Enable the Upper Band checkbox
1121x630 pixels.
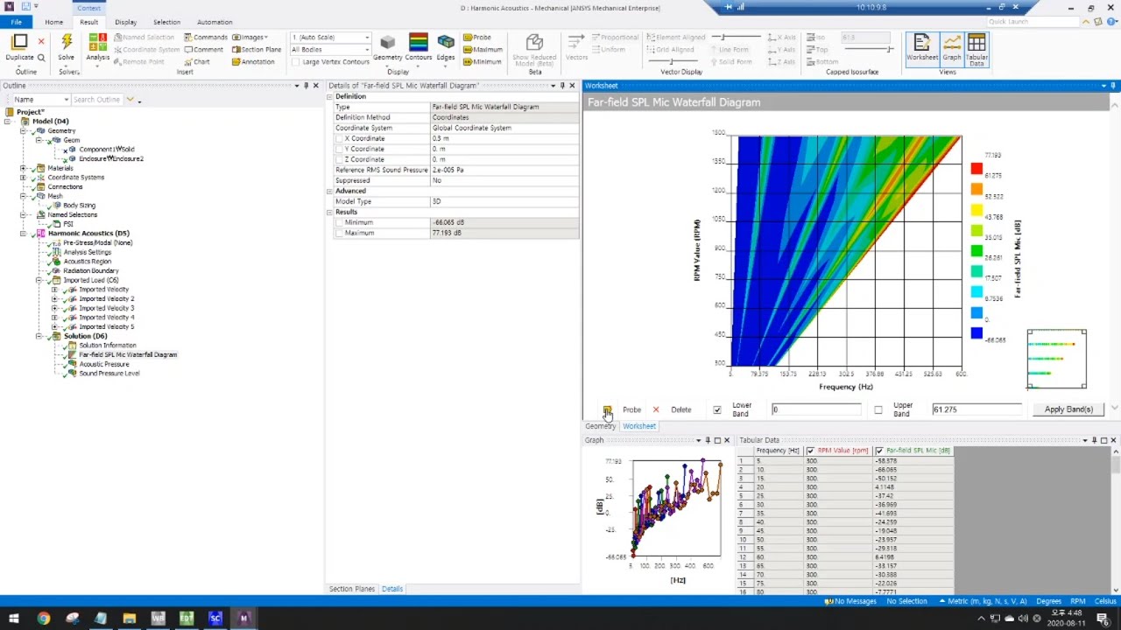click(878, 409)
